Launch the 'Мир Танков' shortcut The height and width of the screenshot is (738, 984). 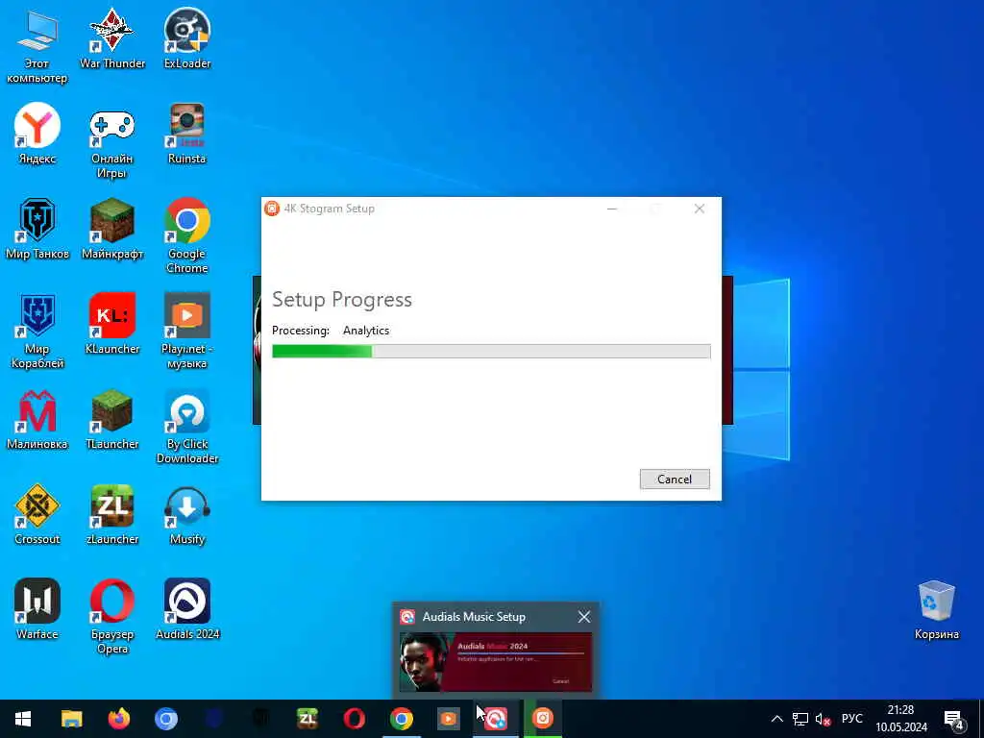(x=37, y=229)
